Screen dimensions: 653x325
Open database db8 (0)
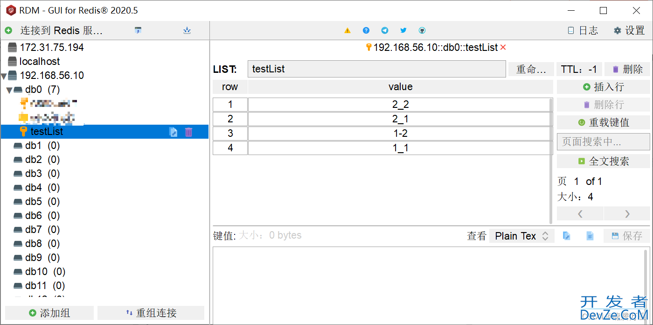click(42, 244)
